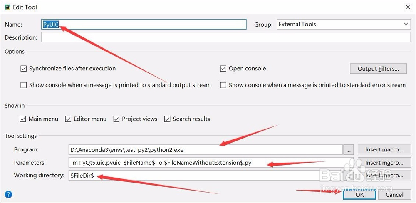Image resolution: width=416 pixels, height=203 pixels.
Task: Click the Working directory field
Action: pyautogui.click(x=206, y=176)
